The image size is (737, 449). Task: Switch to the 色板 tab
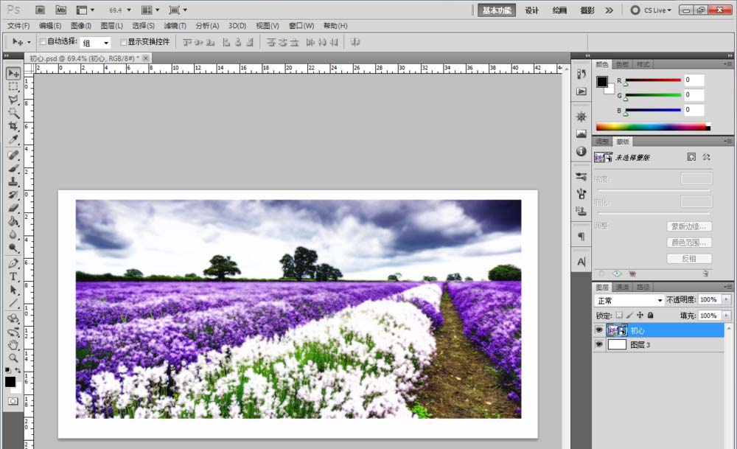pyautogui.click(x=622, y=64)
